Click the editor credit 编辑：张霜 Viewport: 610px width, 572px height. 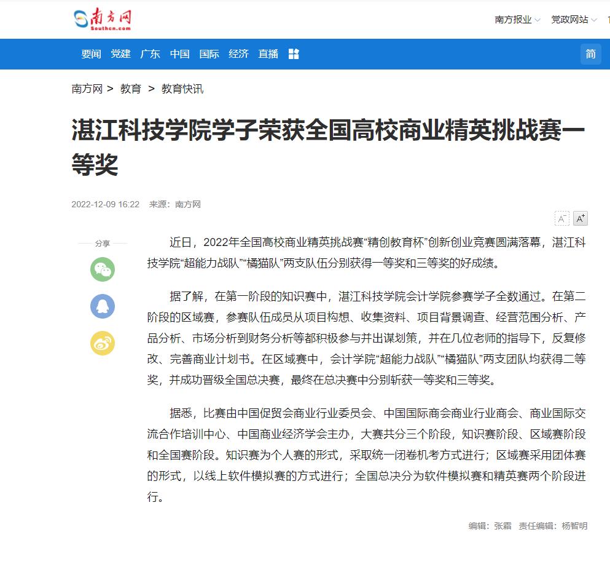490,526
